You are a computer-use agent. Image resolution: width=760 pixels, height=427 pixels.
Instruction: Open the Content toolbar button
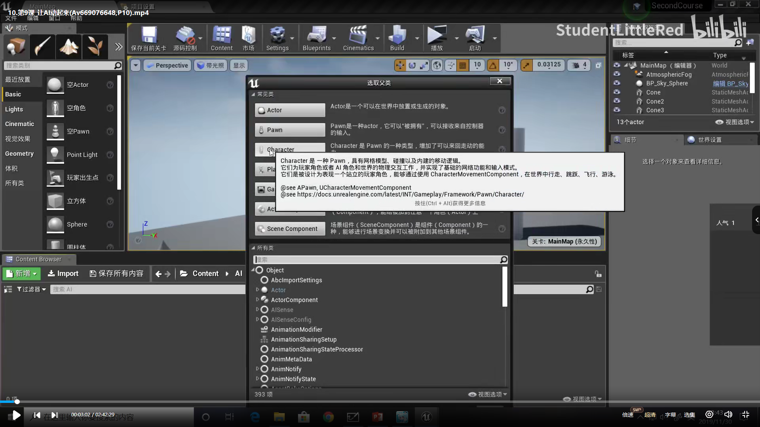tap(222, 38)
